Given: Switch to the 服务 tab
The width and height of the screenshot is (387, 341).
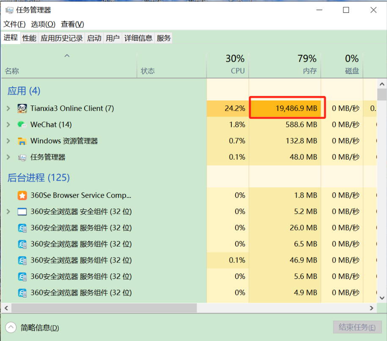Looking at the screenshot, I should pyautogui.click(x=164, y=38).
